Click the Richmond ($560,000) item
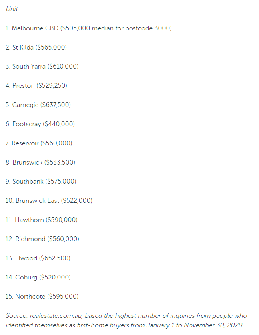 [42, 239]
